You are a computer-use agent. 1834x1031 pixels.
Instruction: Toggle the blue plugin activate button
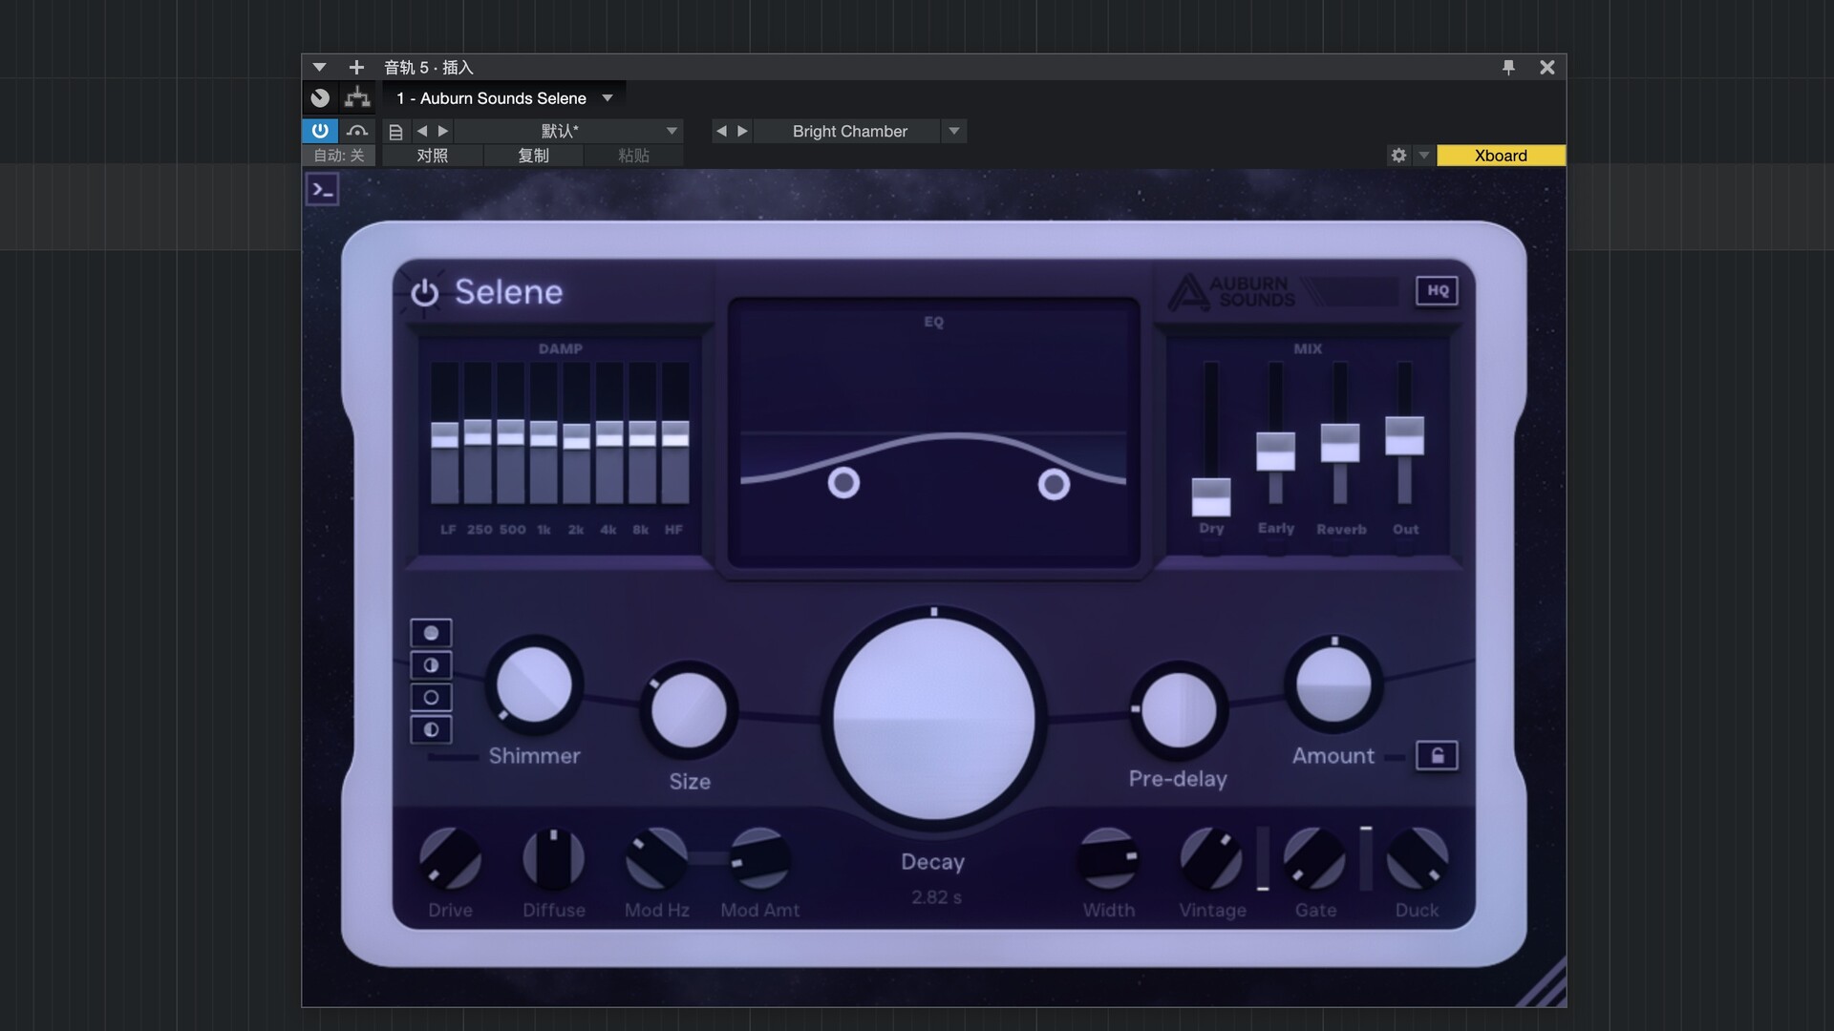pos(320,131)
